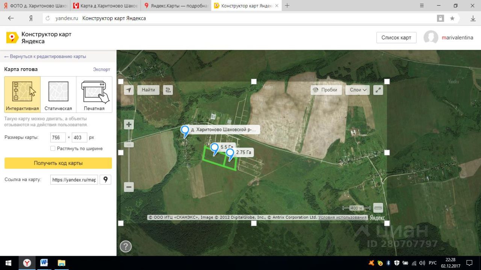Zoom out with the map minus button
The image size is (481, 270).
(129, 187)
